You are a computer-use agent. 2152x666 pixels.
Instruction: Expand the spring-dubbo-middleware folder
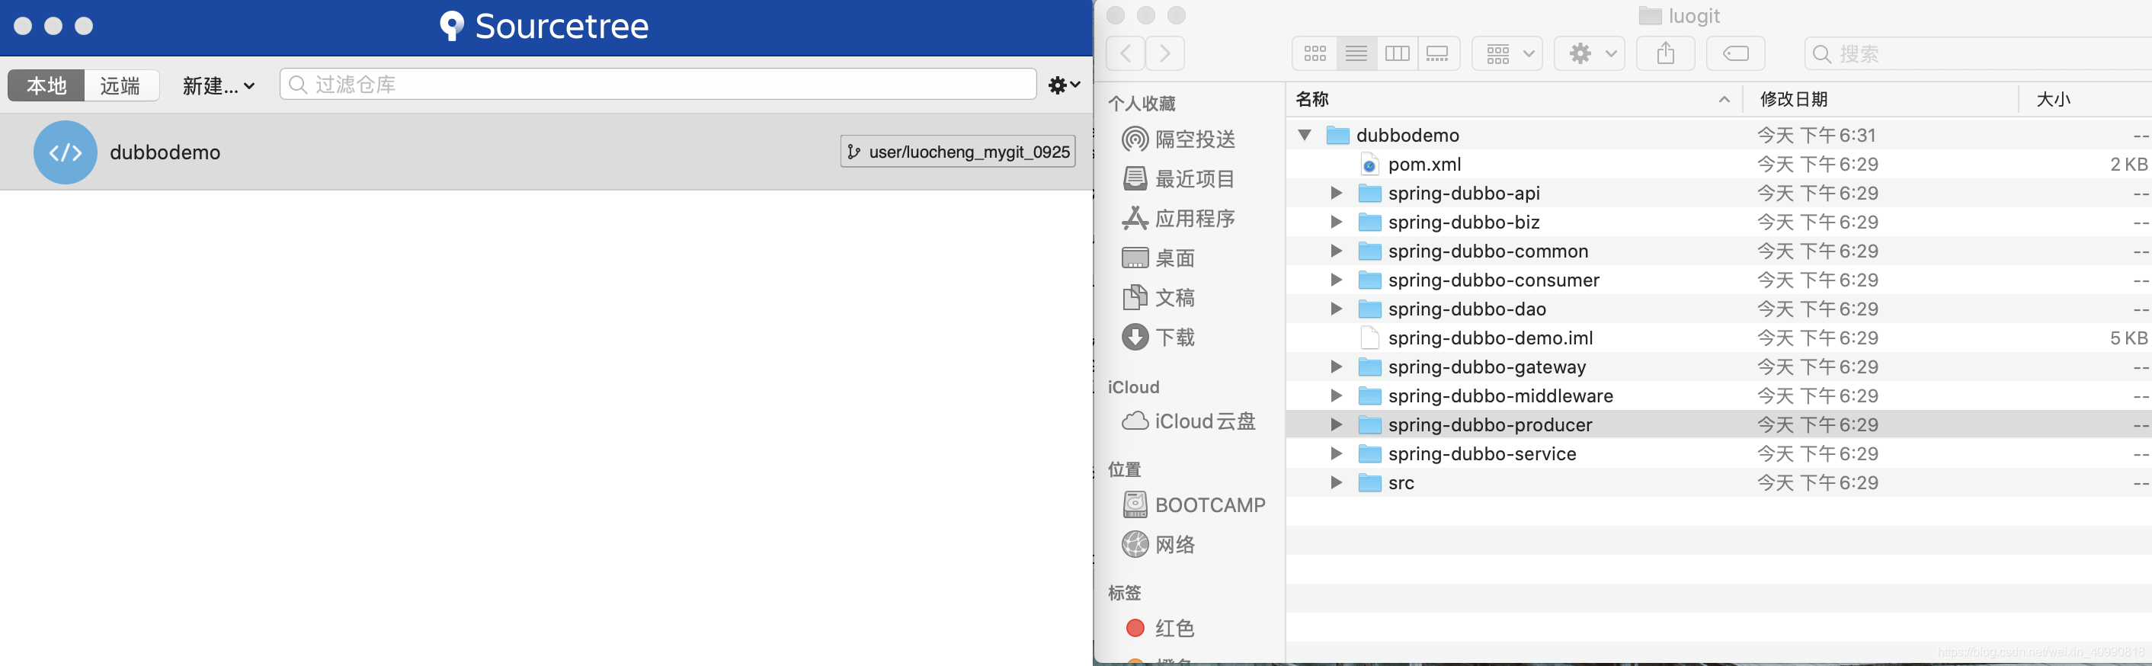point(1336,395)
